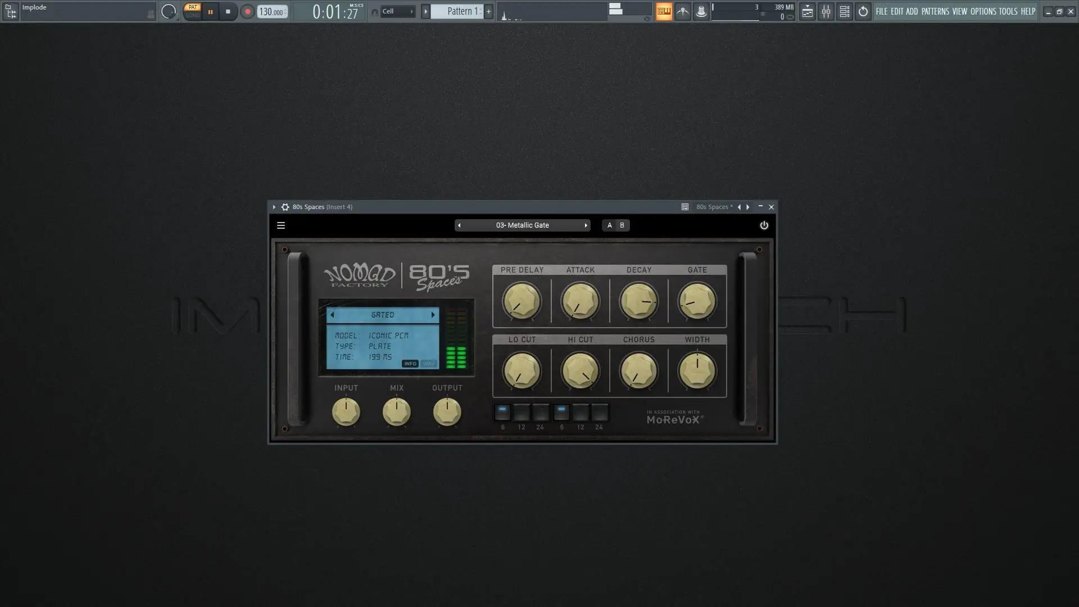This screenshot has width=1079, height=607.
Task: Click the plugin power bypass icon
Action: (x=764, y=225)
